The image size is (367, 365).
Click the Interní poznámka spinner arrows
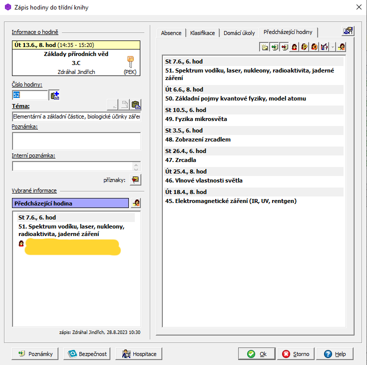[x=137, y=166]
